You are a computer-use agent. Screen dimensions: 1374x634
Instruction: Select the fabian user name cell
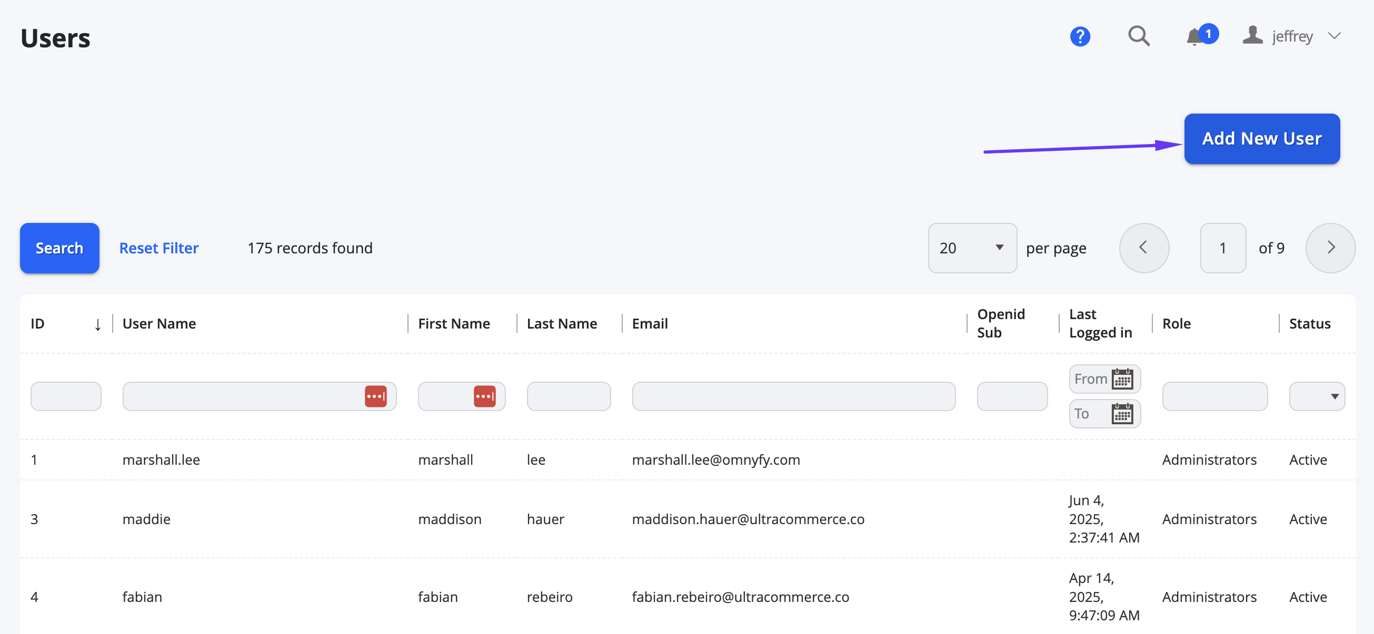[x=142, y=597]
